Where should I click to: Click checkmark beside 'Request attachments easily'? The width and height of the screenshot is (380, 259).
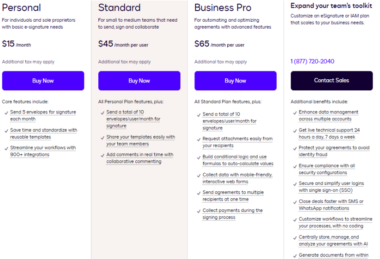(x=199, y=139)
